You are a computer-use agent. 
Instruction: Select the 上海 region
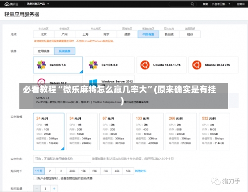point(85,34)
